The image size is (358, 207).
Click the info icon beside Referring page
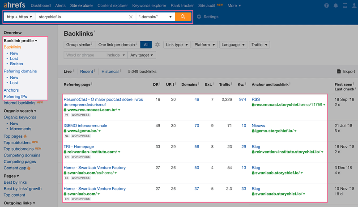[92, 84]
